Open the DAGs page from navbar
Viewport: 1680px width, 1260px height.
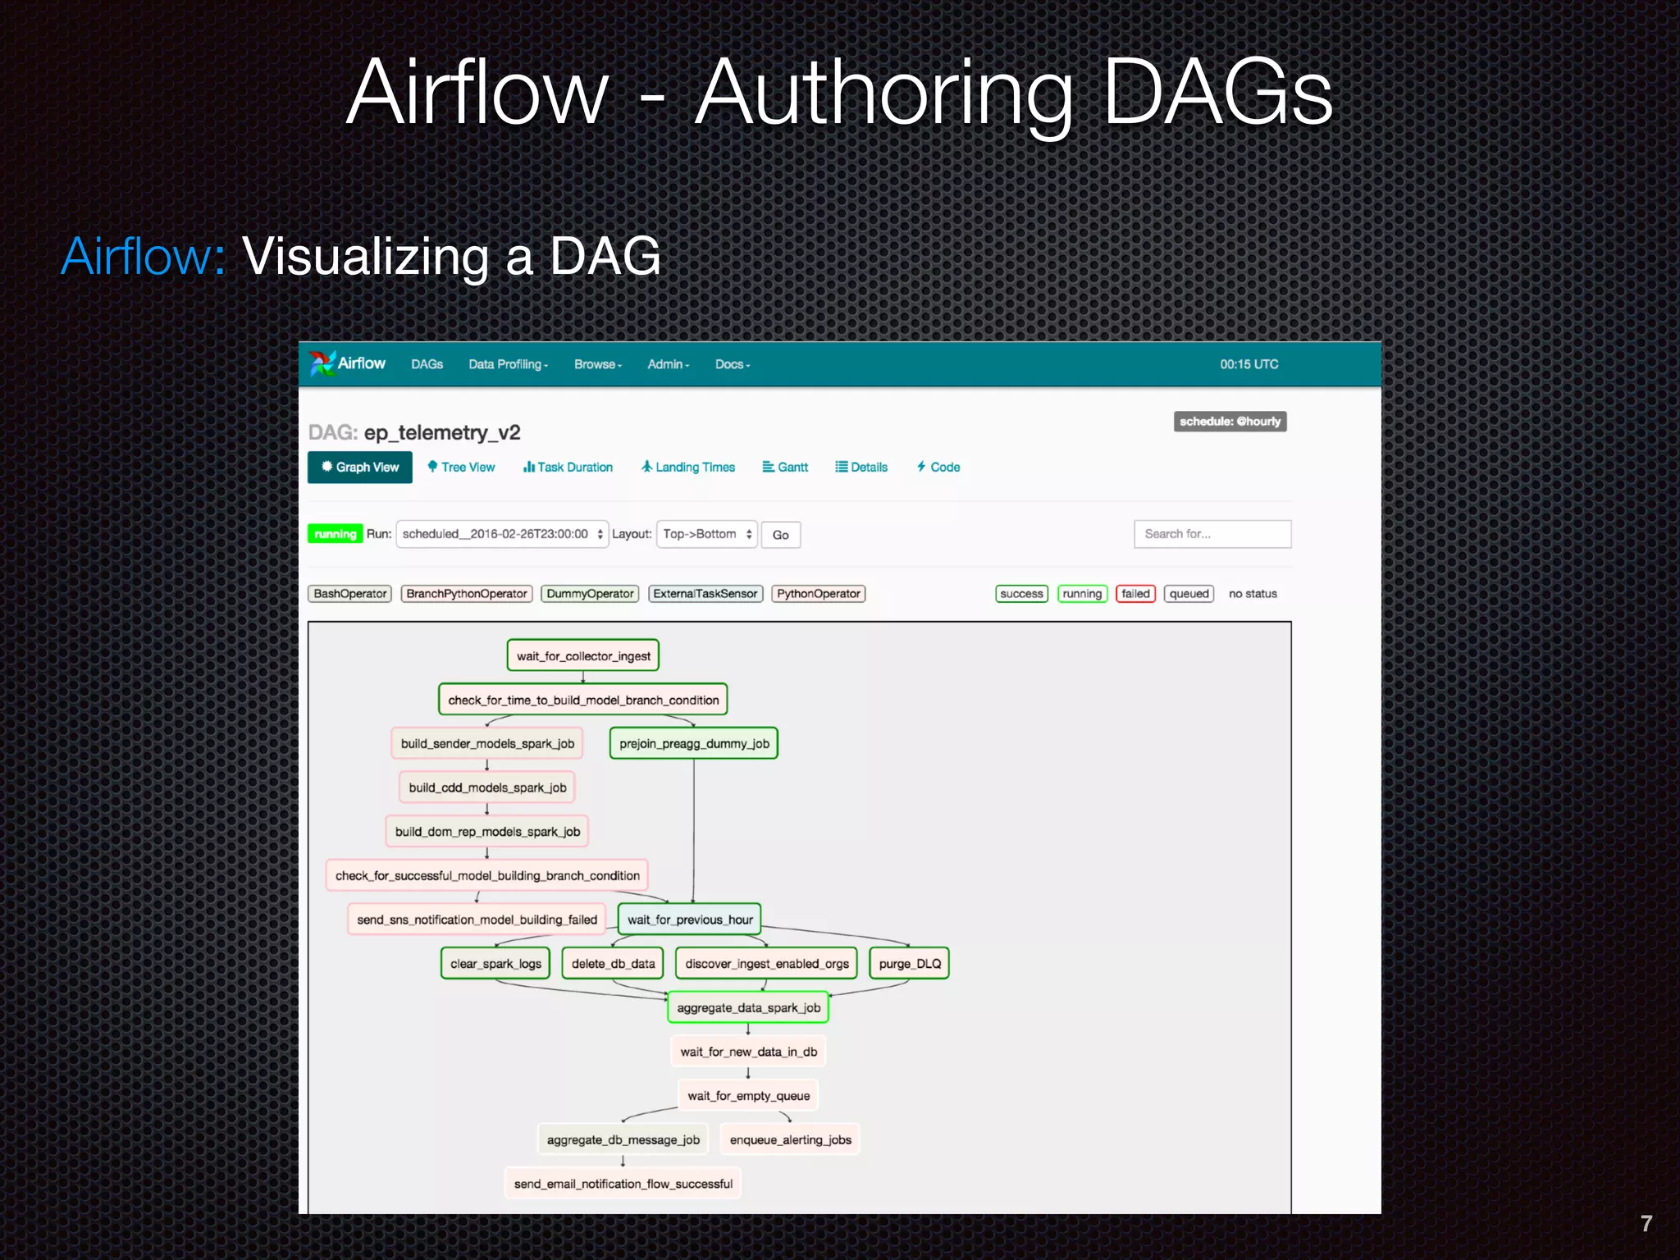pos(427,364)
